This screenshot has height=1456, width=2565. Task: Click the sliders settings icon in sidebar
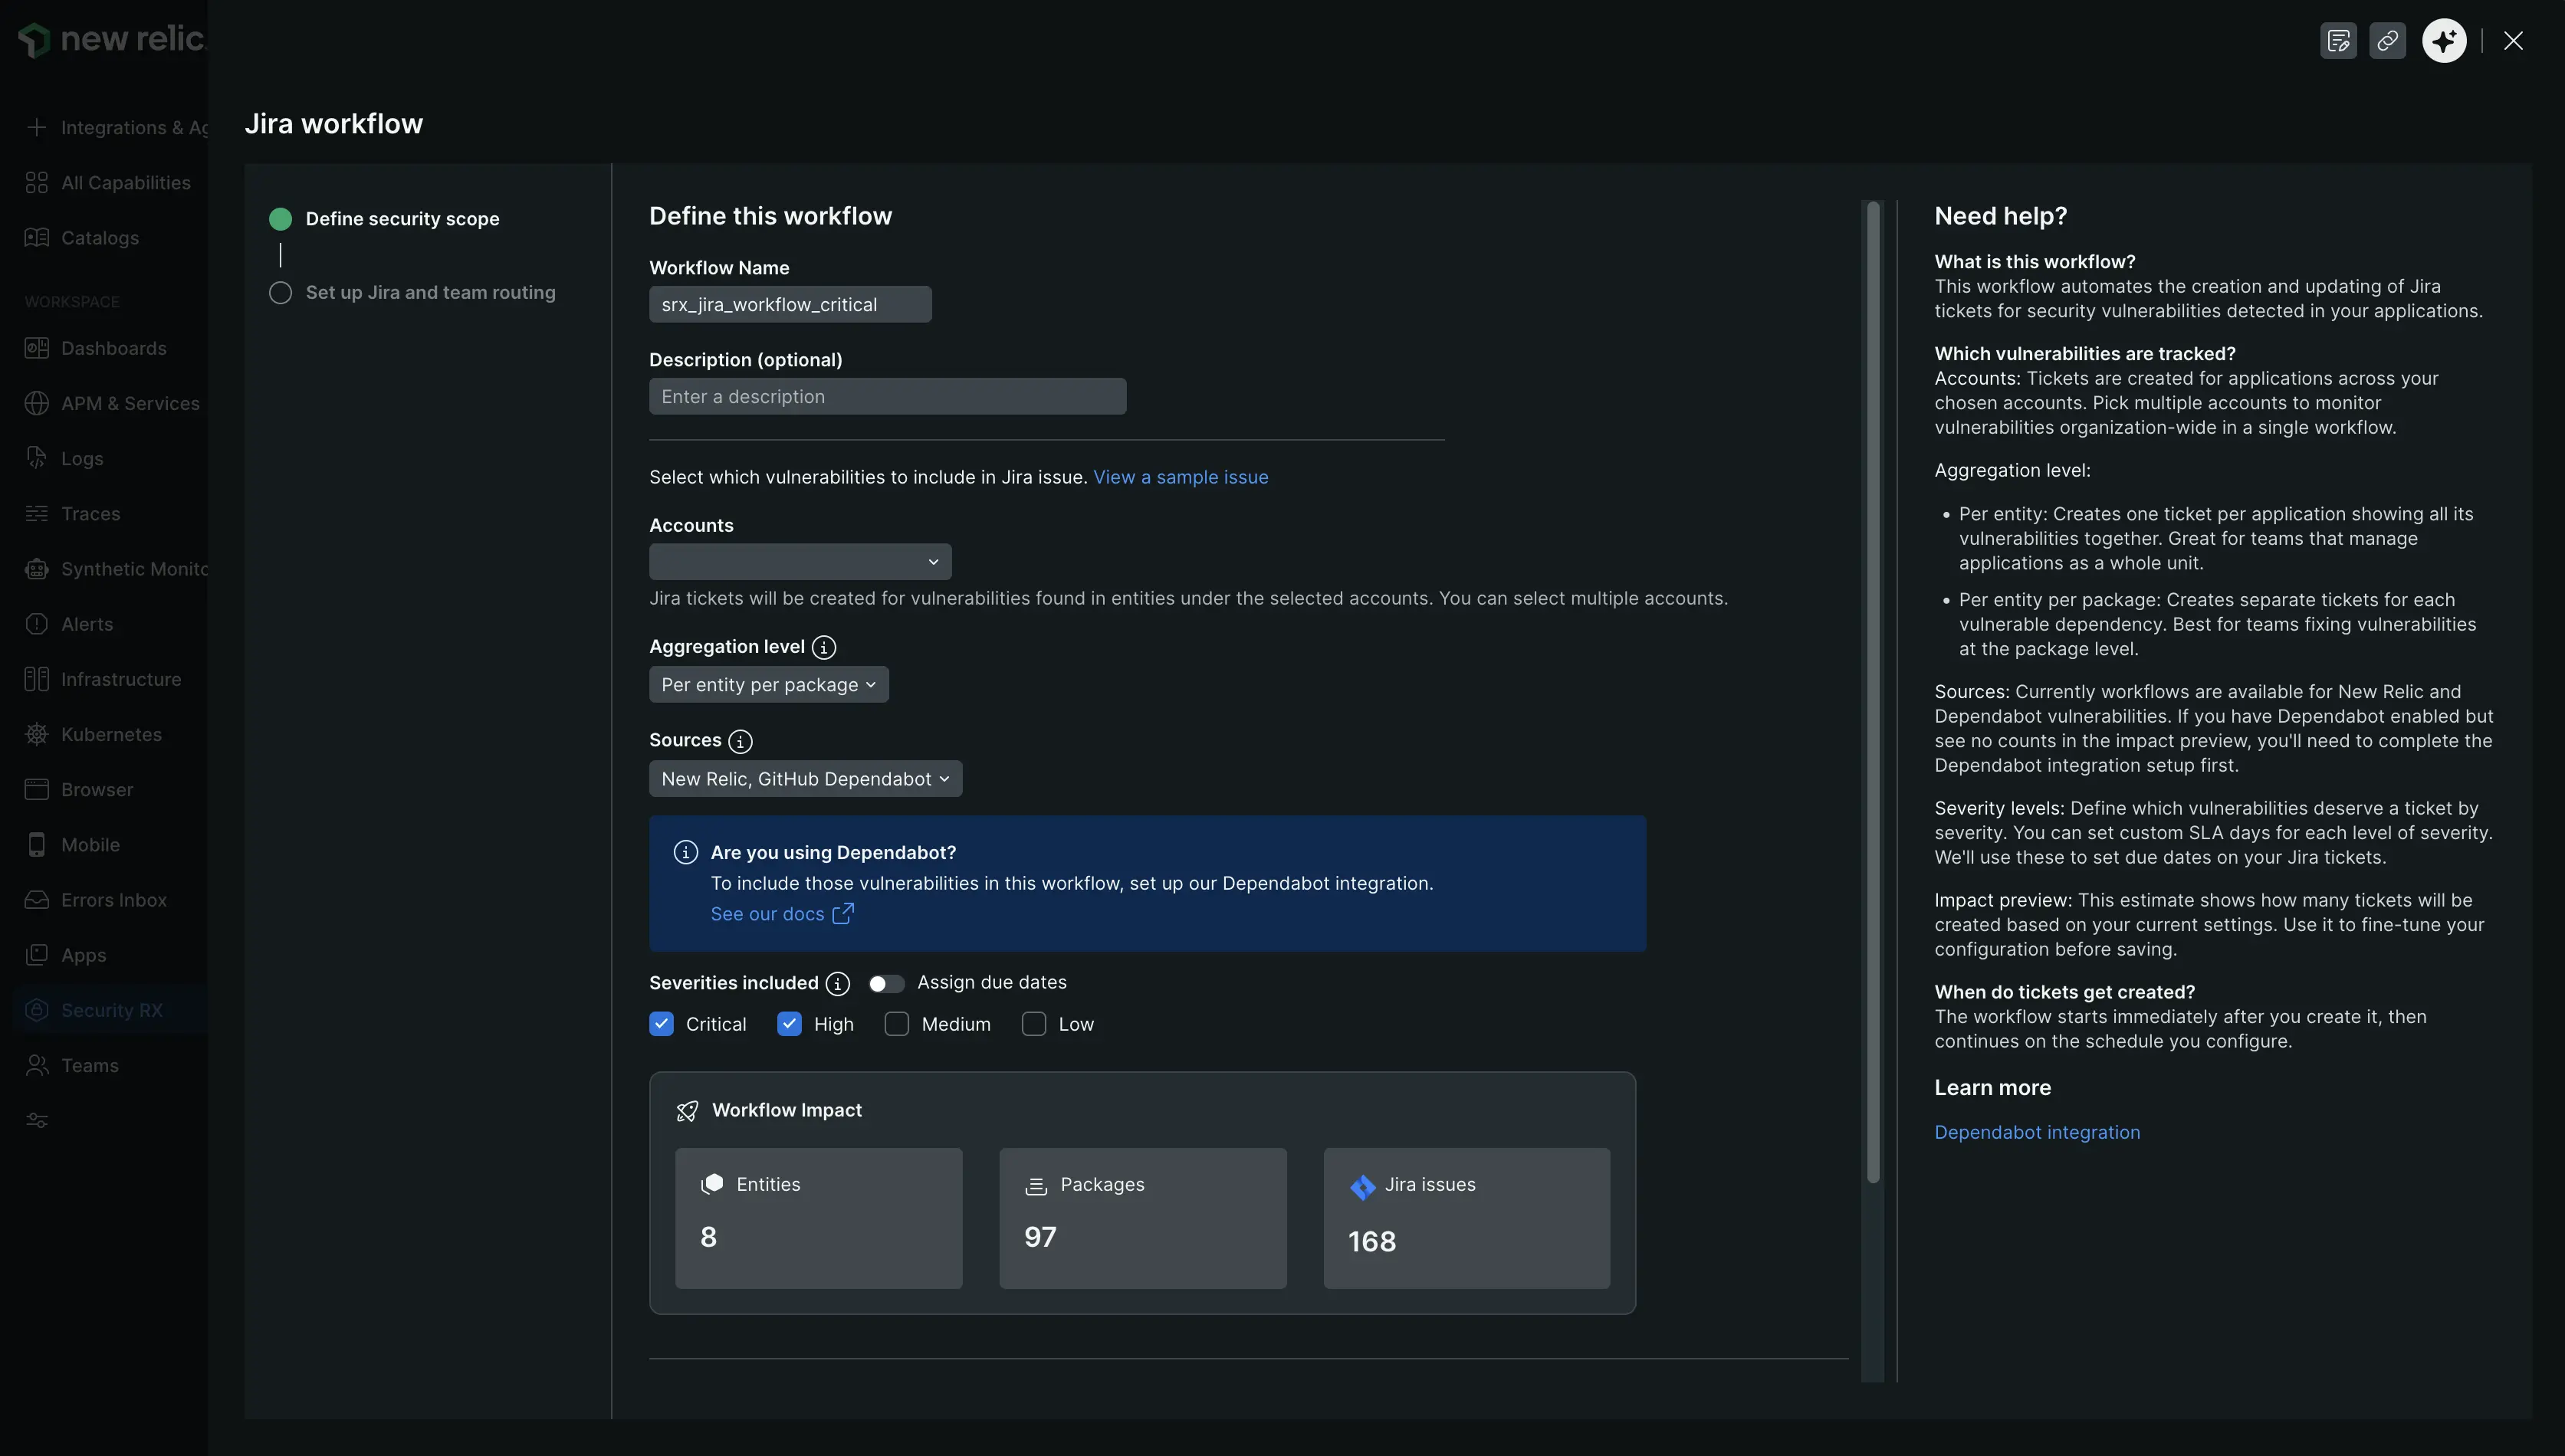point(37,1121)
